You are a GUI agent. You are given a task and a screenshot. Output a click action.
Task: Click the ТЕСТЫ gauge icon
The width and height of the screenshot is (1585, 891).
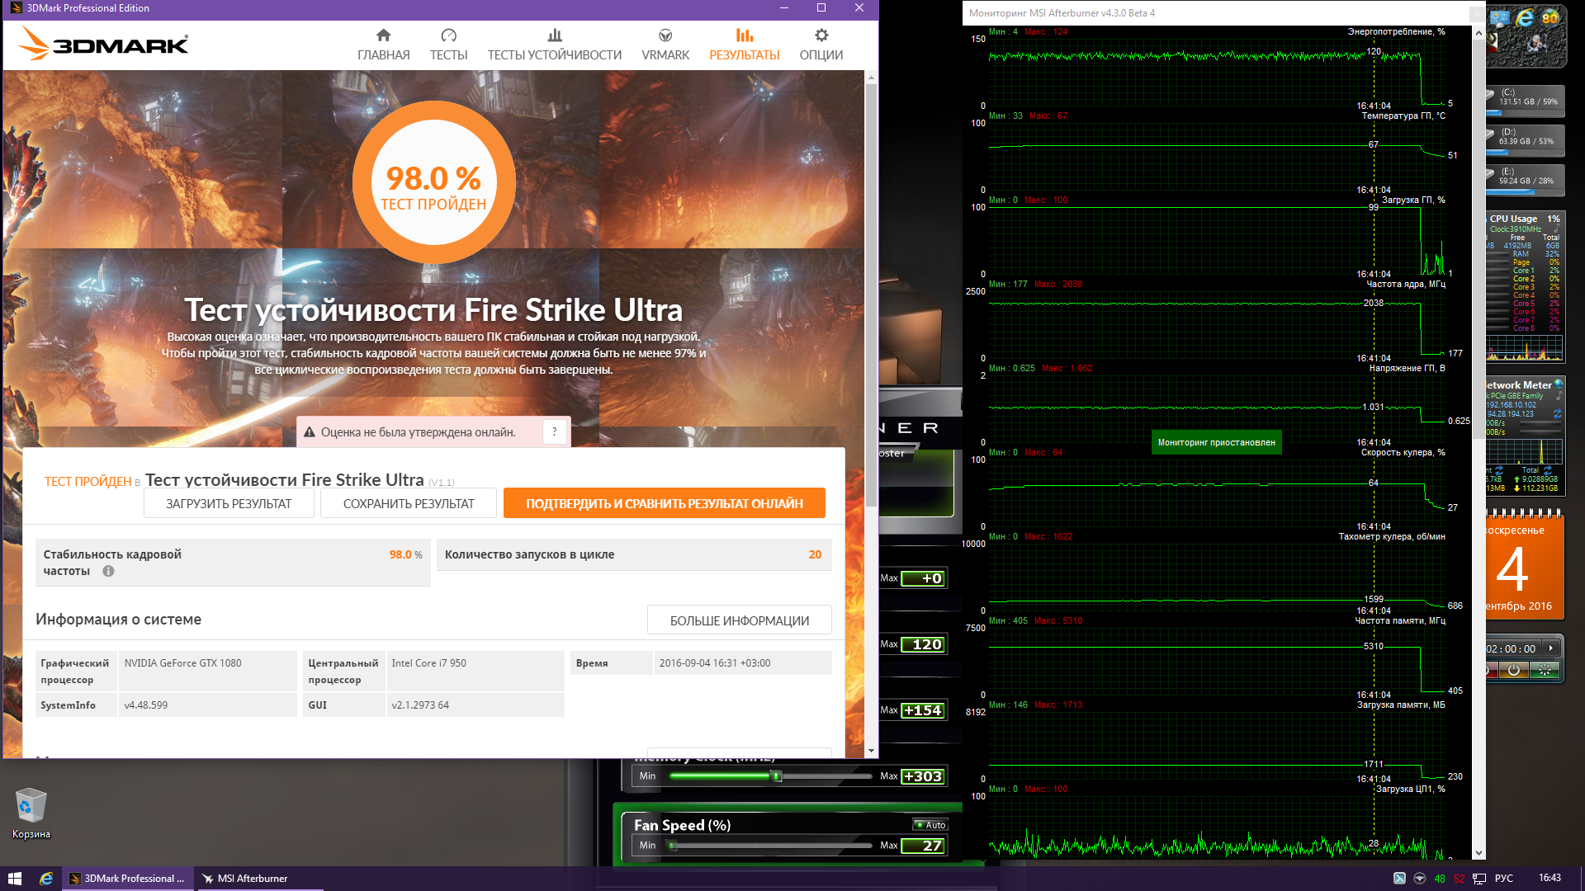(448, 35)
